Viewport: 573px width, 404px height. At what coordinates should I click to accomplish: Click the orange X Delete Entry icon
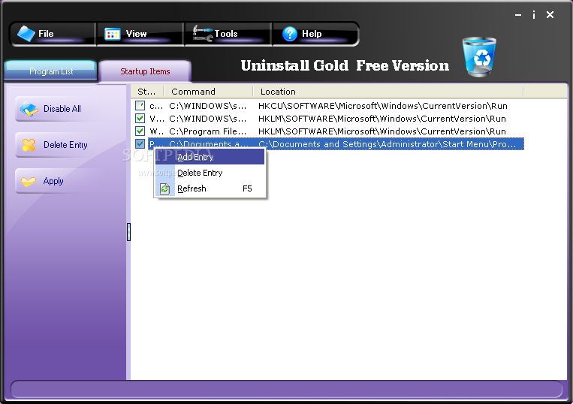coord(29,145)
